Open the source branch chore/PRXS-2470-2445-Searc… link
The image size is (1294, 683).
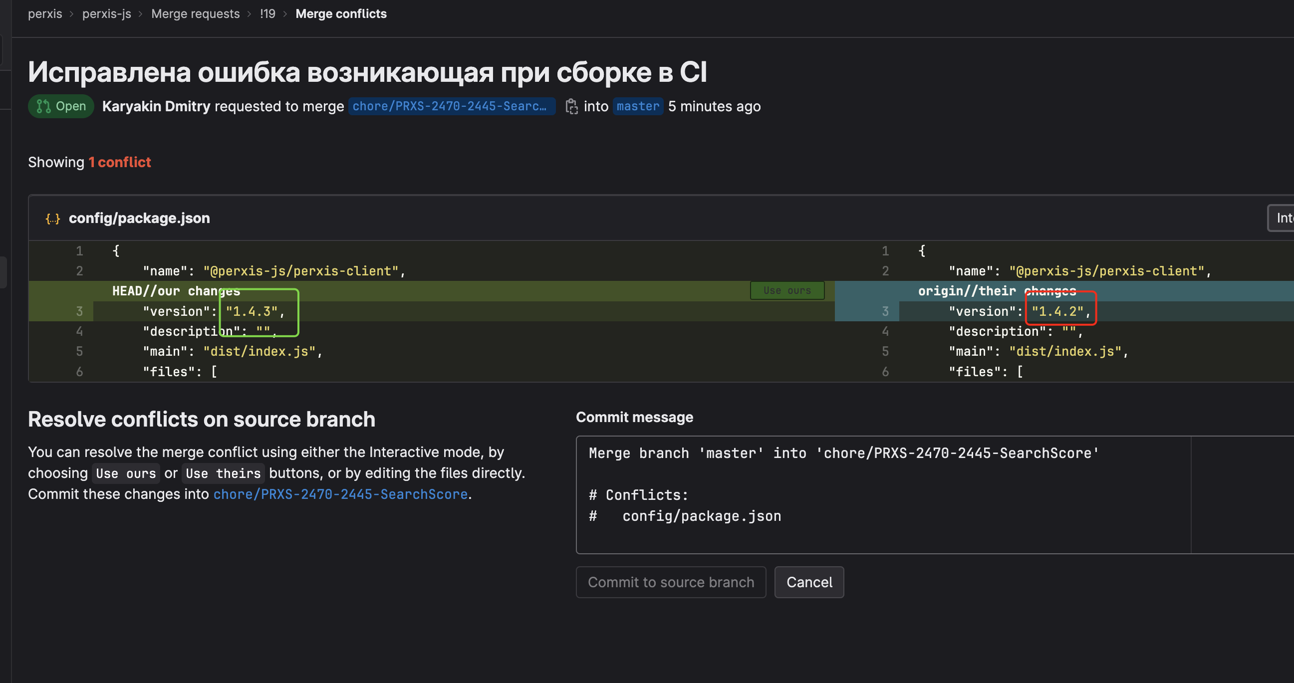tap(452, 106)
